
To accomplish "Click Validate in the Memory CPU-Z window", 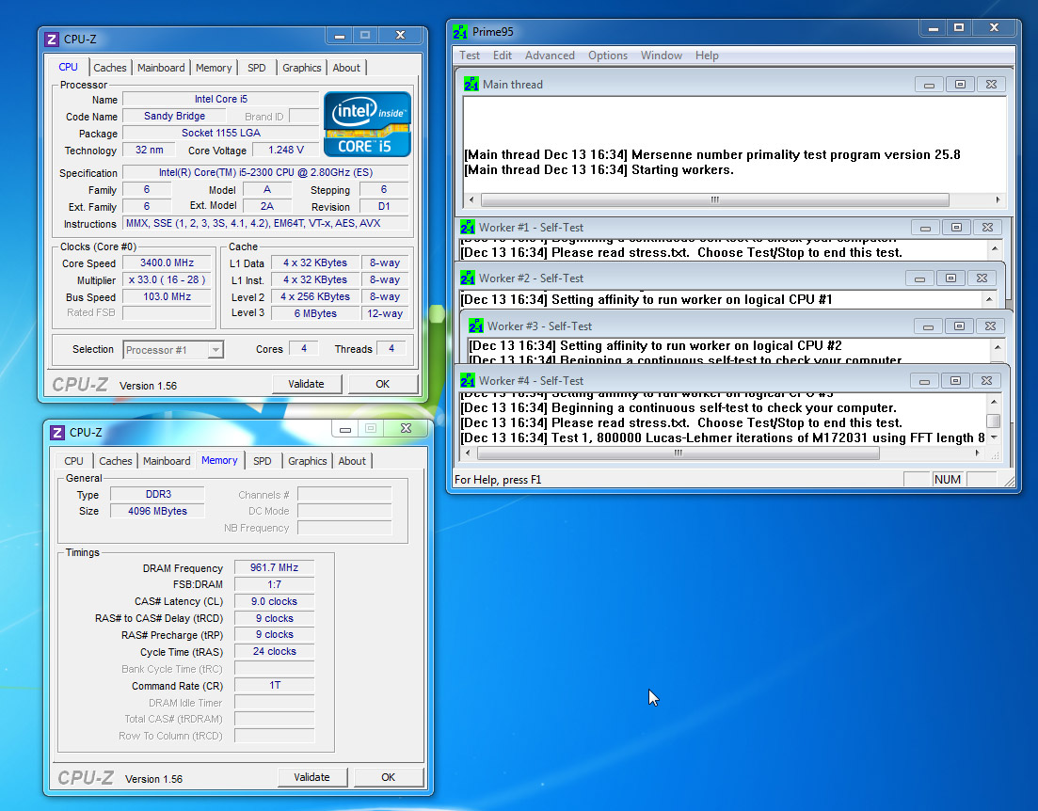I will 311,777.
